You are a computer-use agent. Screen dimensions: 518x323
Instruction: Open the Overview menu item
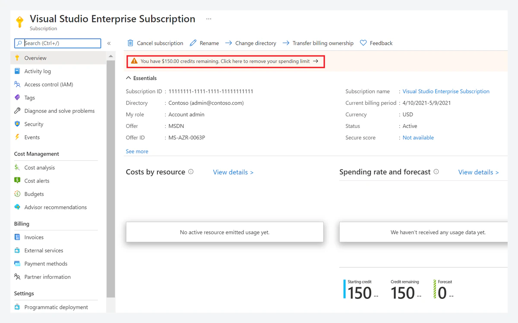click(x=58, y=58)
